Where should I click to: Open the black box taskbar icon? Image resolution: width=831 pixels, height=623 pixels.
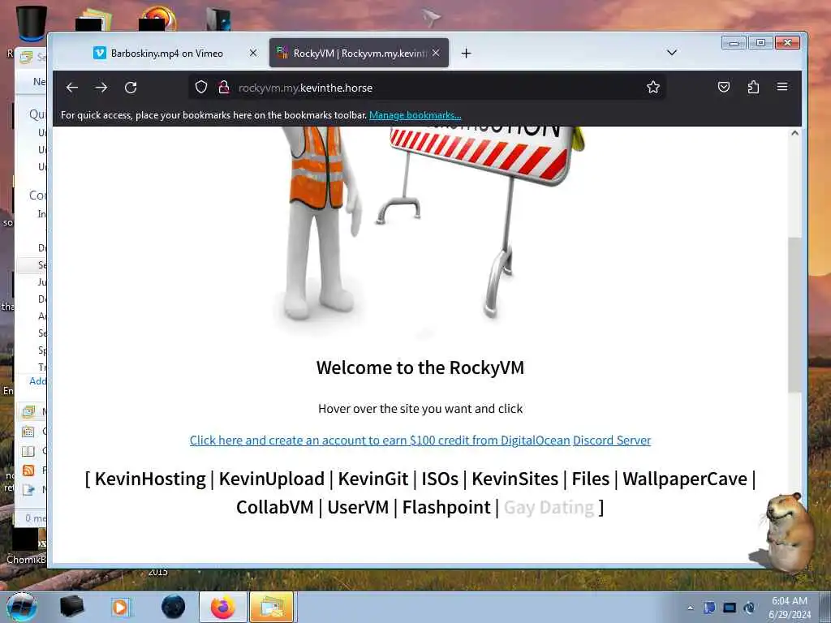point(72,607)
